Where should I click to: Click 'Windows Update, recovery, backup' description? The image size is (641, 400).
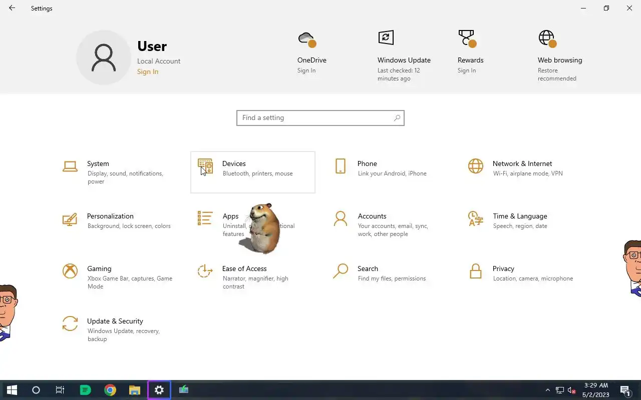coord(124,335)
